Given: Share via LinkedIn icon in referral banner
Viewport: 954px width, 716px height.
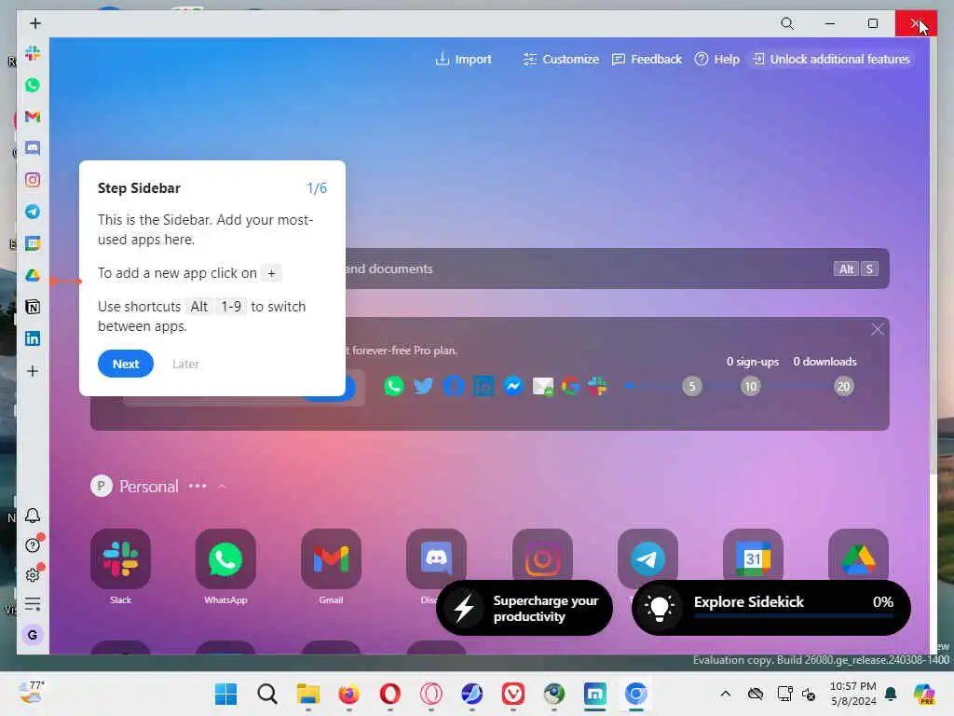Looking at the screenshot, I should (x=484, y=386).
